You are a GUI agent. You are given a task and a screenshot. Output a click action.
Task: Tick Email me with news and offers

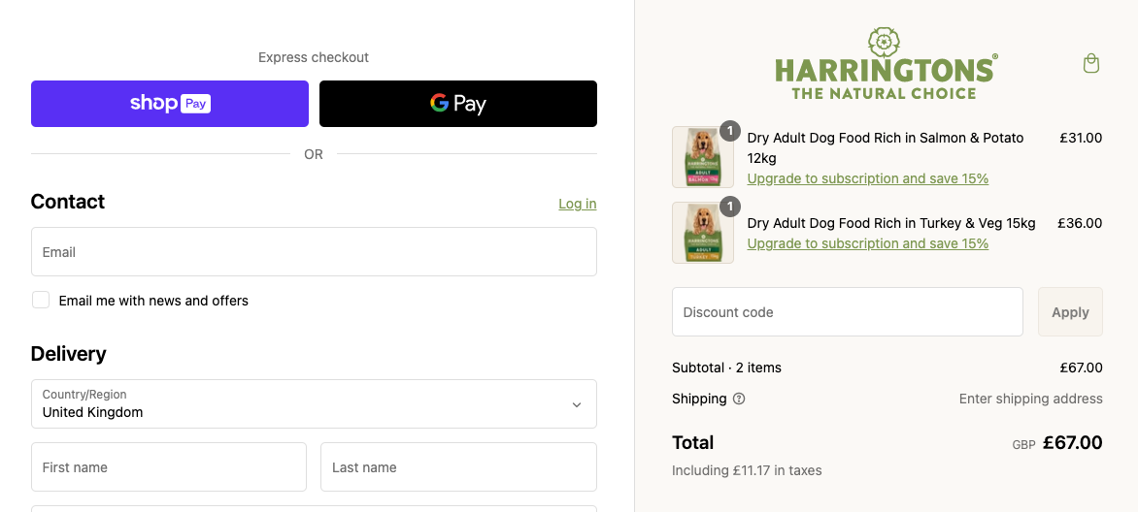41,301
